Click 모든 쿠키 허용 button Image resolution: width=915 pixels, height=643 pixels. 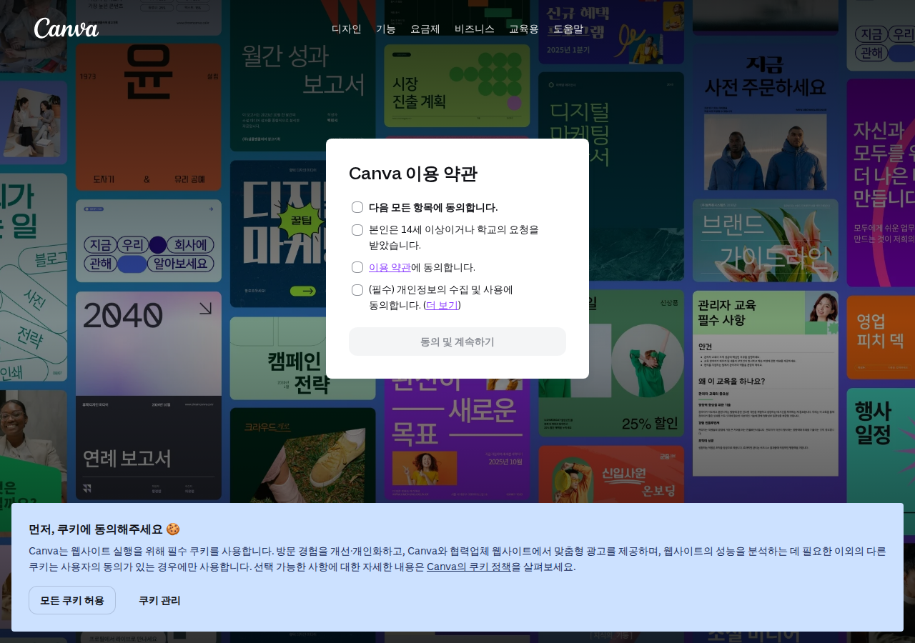point(72,600)
